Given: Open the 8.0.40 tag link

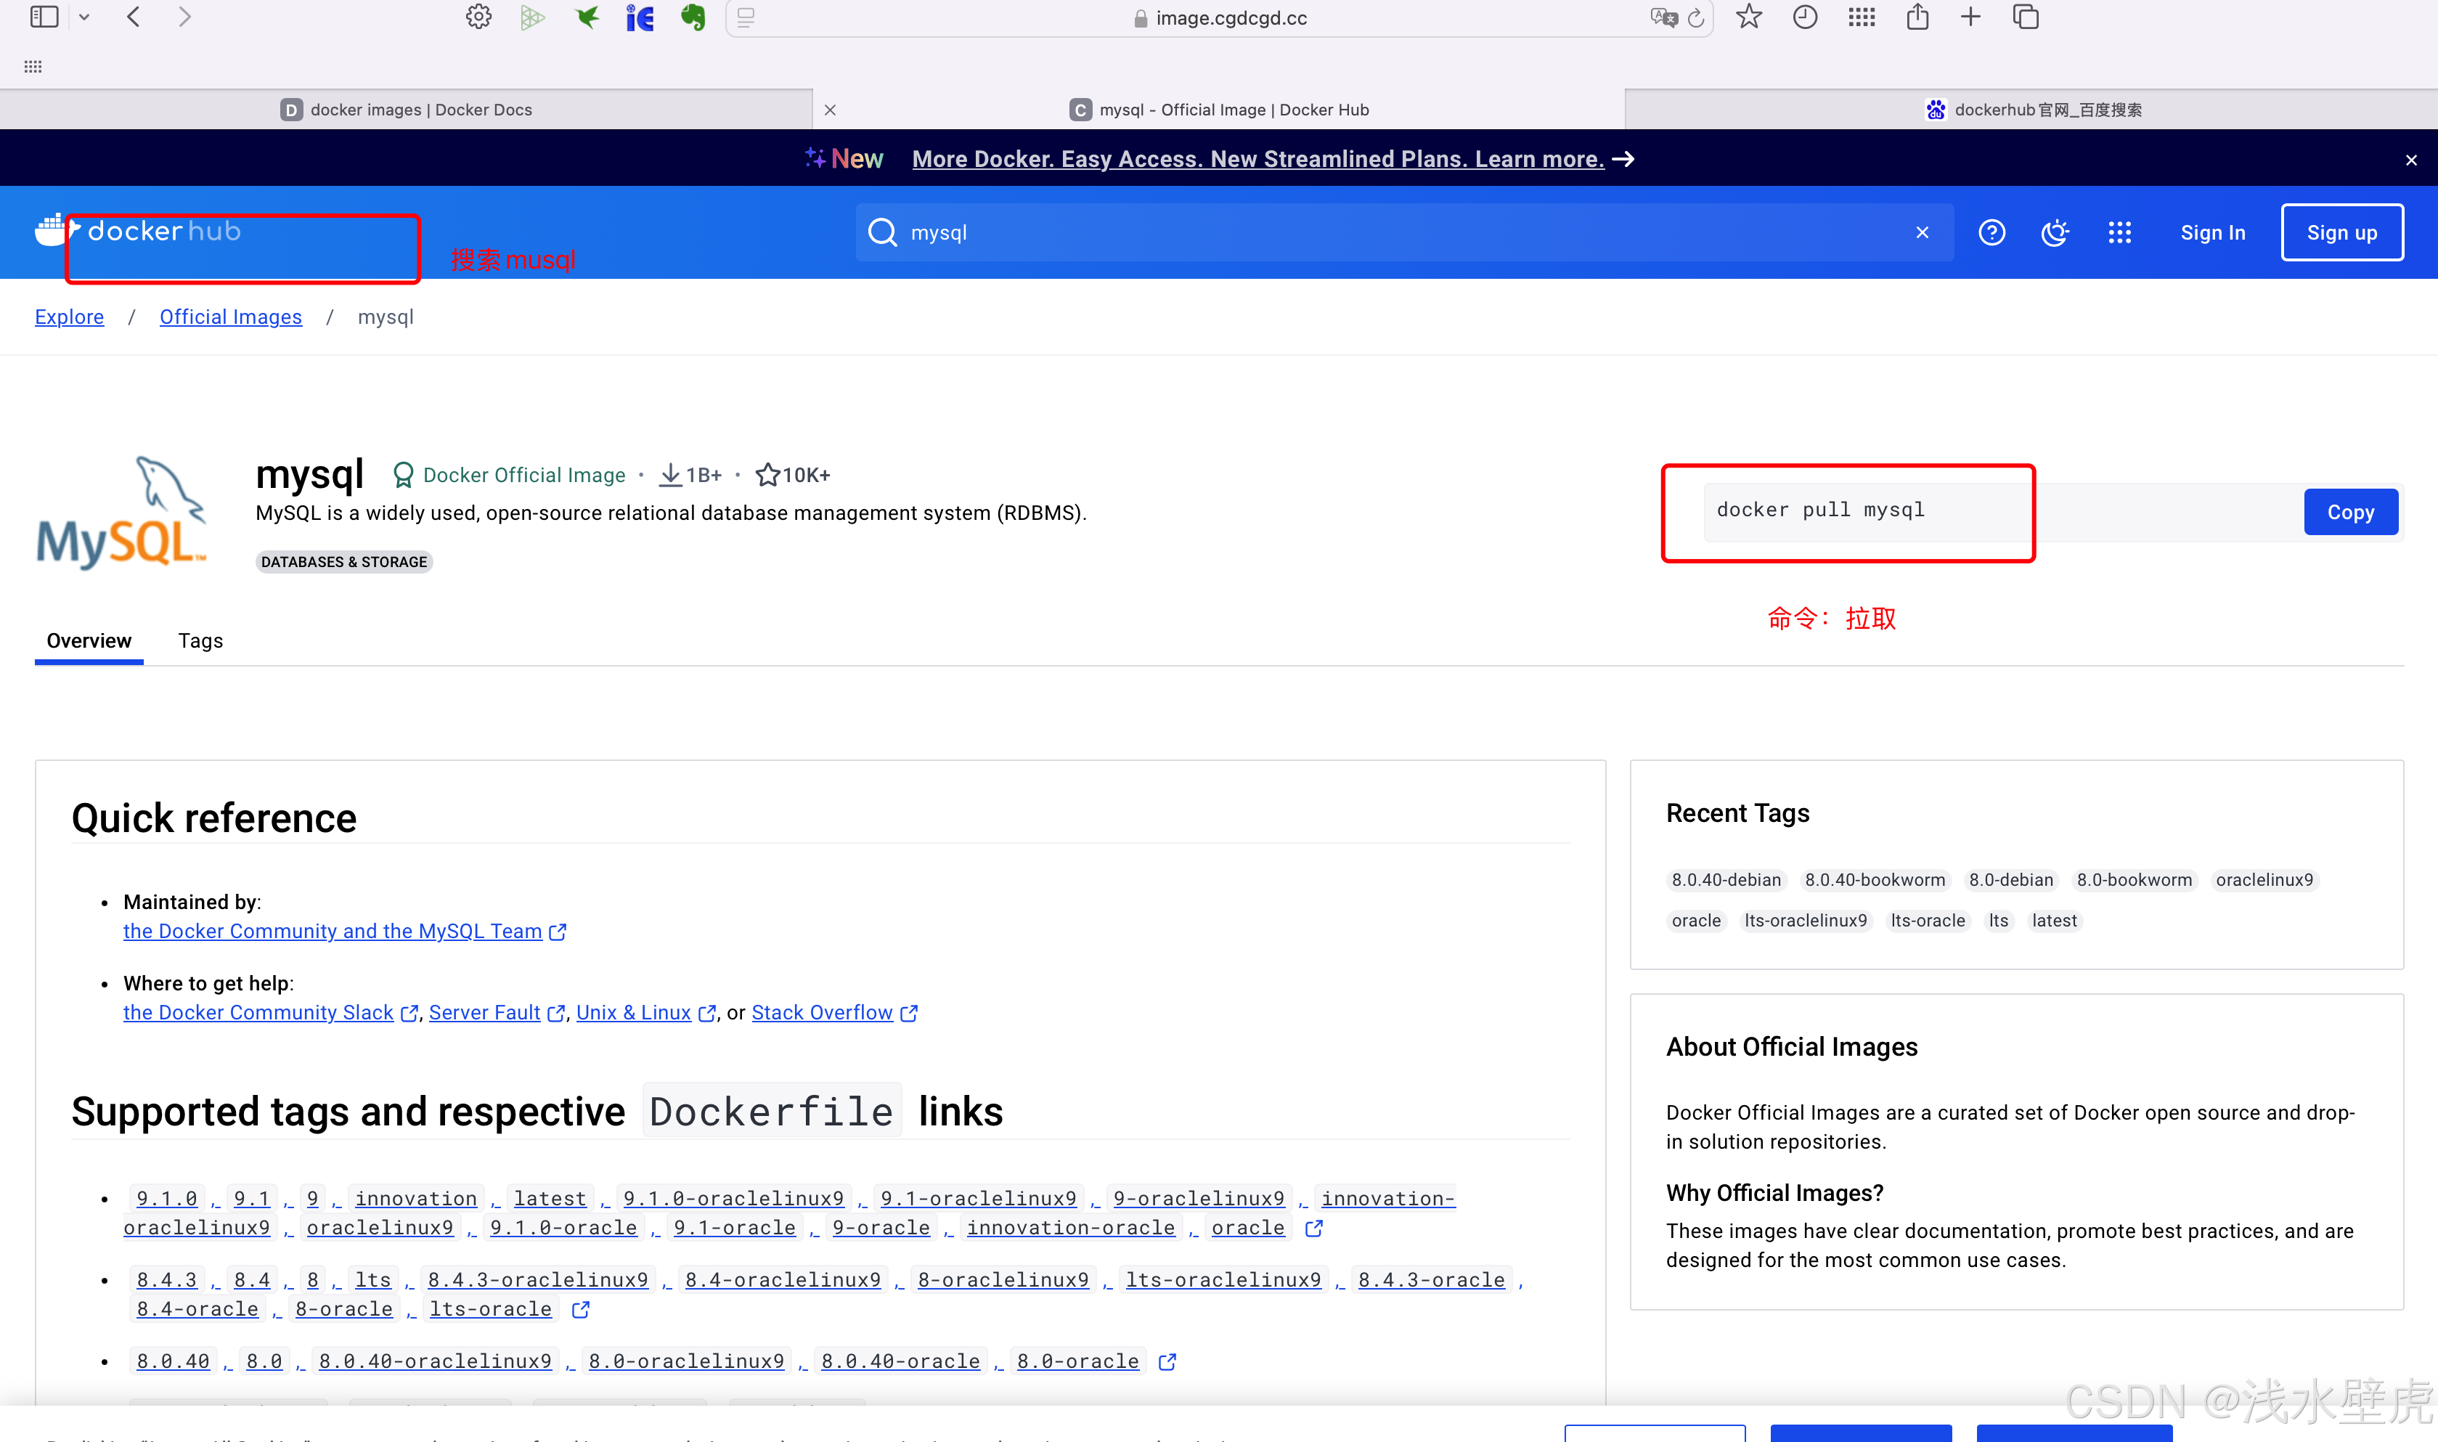Looking at the screenshot, I should [173, 1361].
